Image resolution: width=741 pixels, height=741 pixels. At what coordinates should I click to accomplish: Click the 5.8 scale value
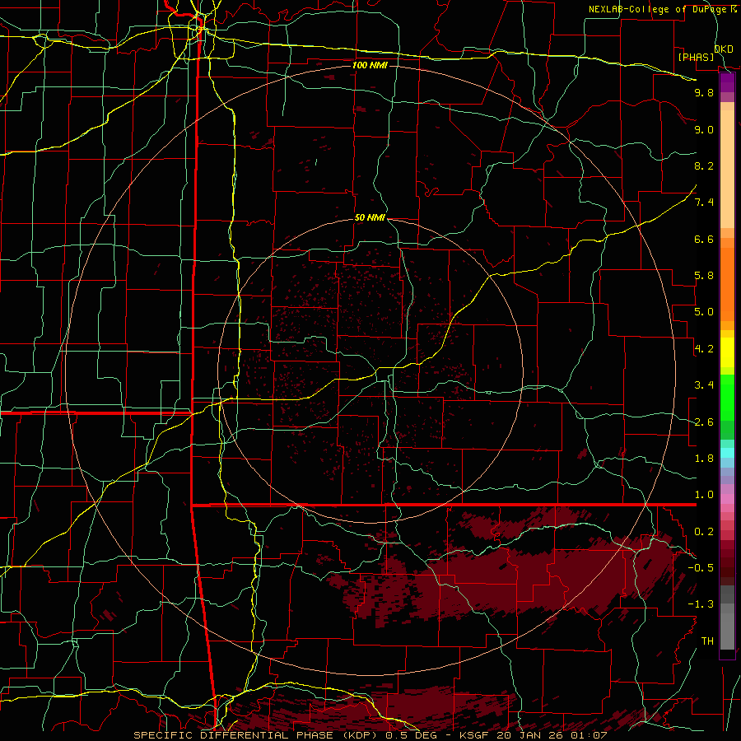tap(704, 276)
